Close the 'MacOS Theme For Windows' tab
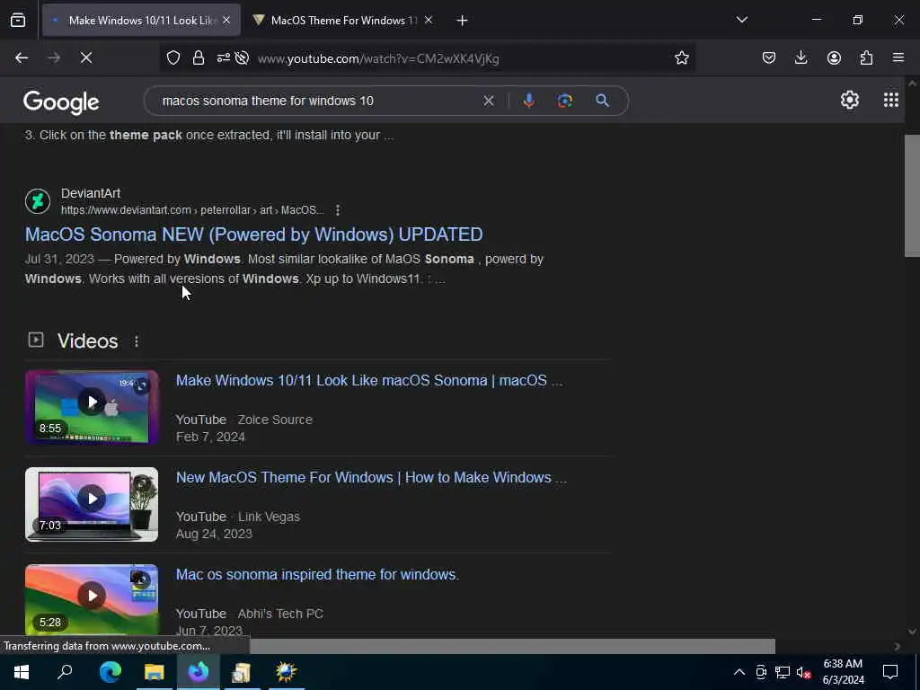The width and height of the screenshot is (920, 690). coord(429,20)
